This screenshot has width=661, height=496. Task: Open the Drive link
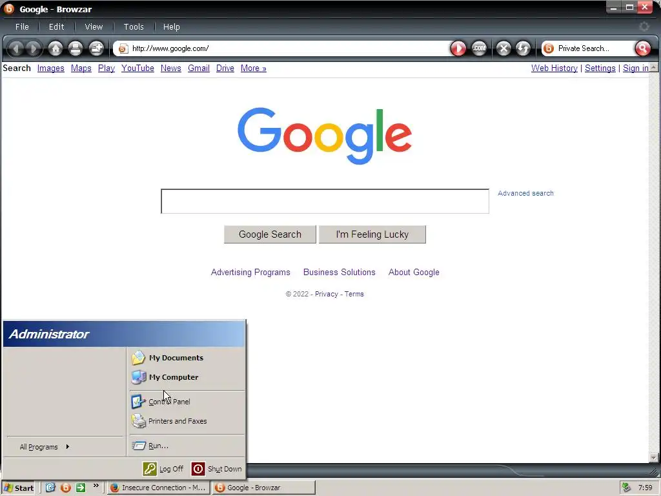tap(225, 68)
